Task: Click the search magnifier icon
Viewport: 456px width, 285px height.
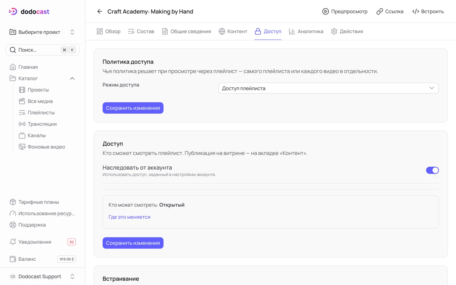Action: (13, 50)
